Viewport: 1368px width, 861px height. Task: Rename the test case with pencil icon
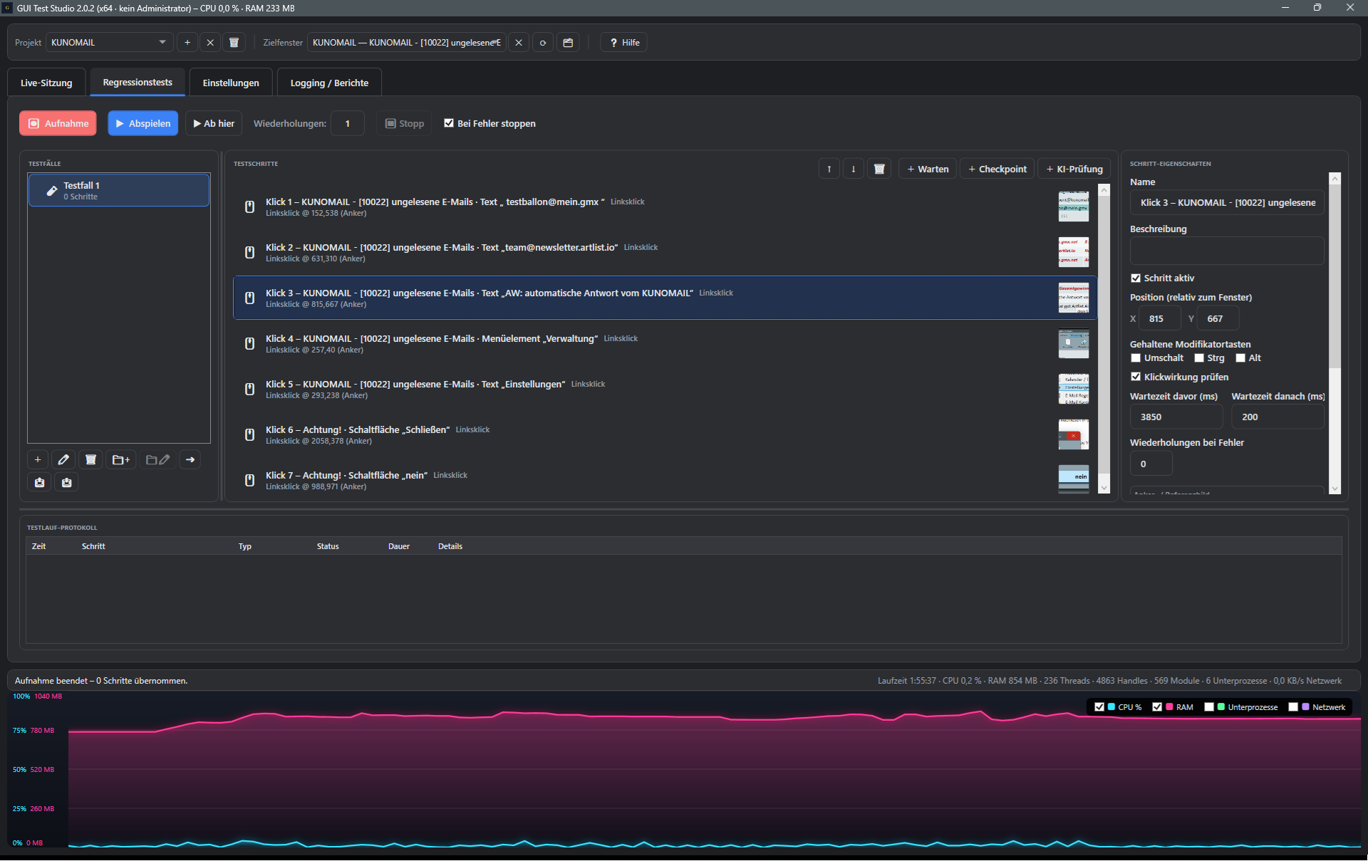[x=63, y=459]
